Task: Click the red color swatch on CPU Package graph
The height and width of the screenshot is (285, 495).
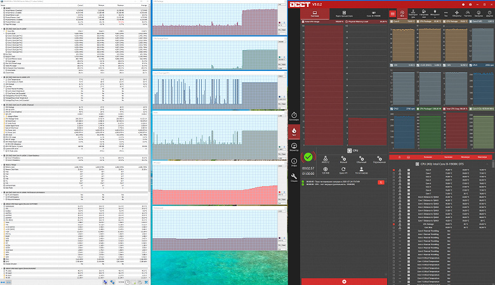Action: (279, 23)
